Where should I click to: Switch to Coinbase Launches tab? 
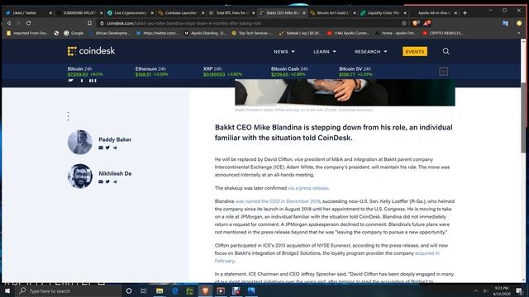click(180, 13)
